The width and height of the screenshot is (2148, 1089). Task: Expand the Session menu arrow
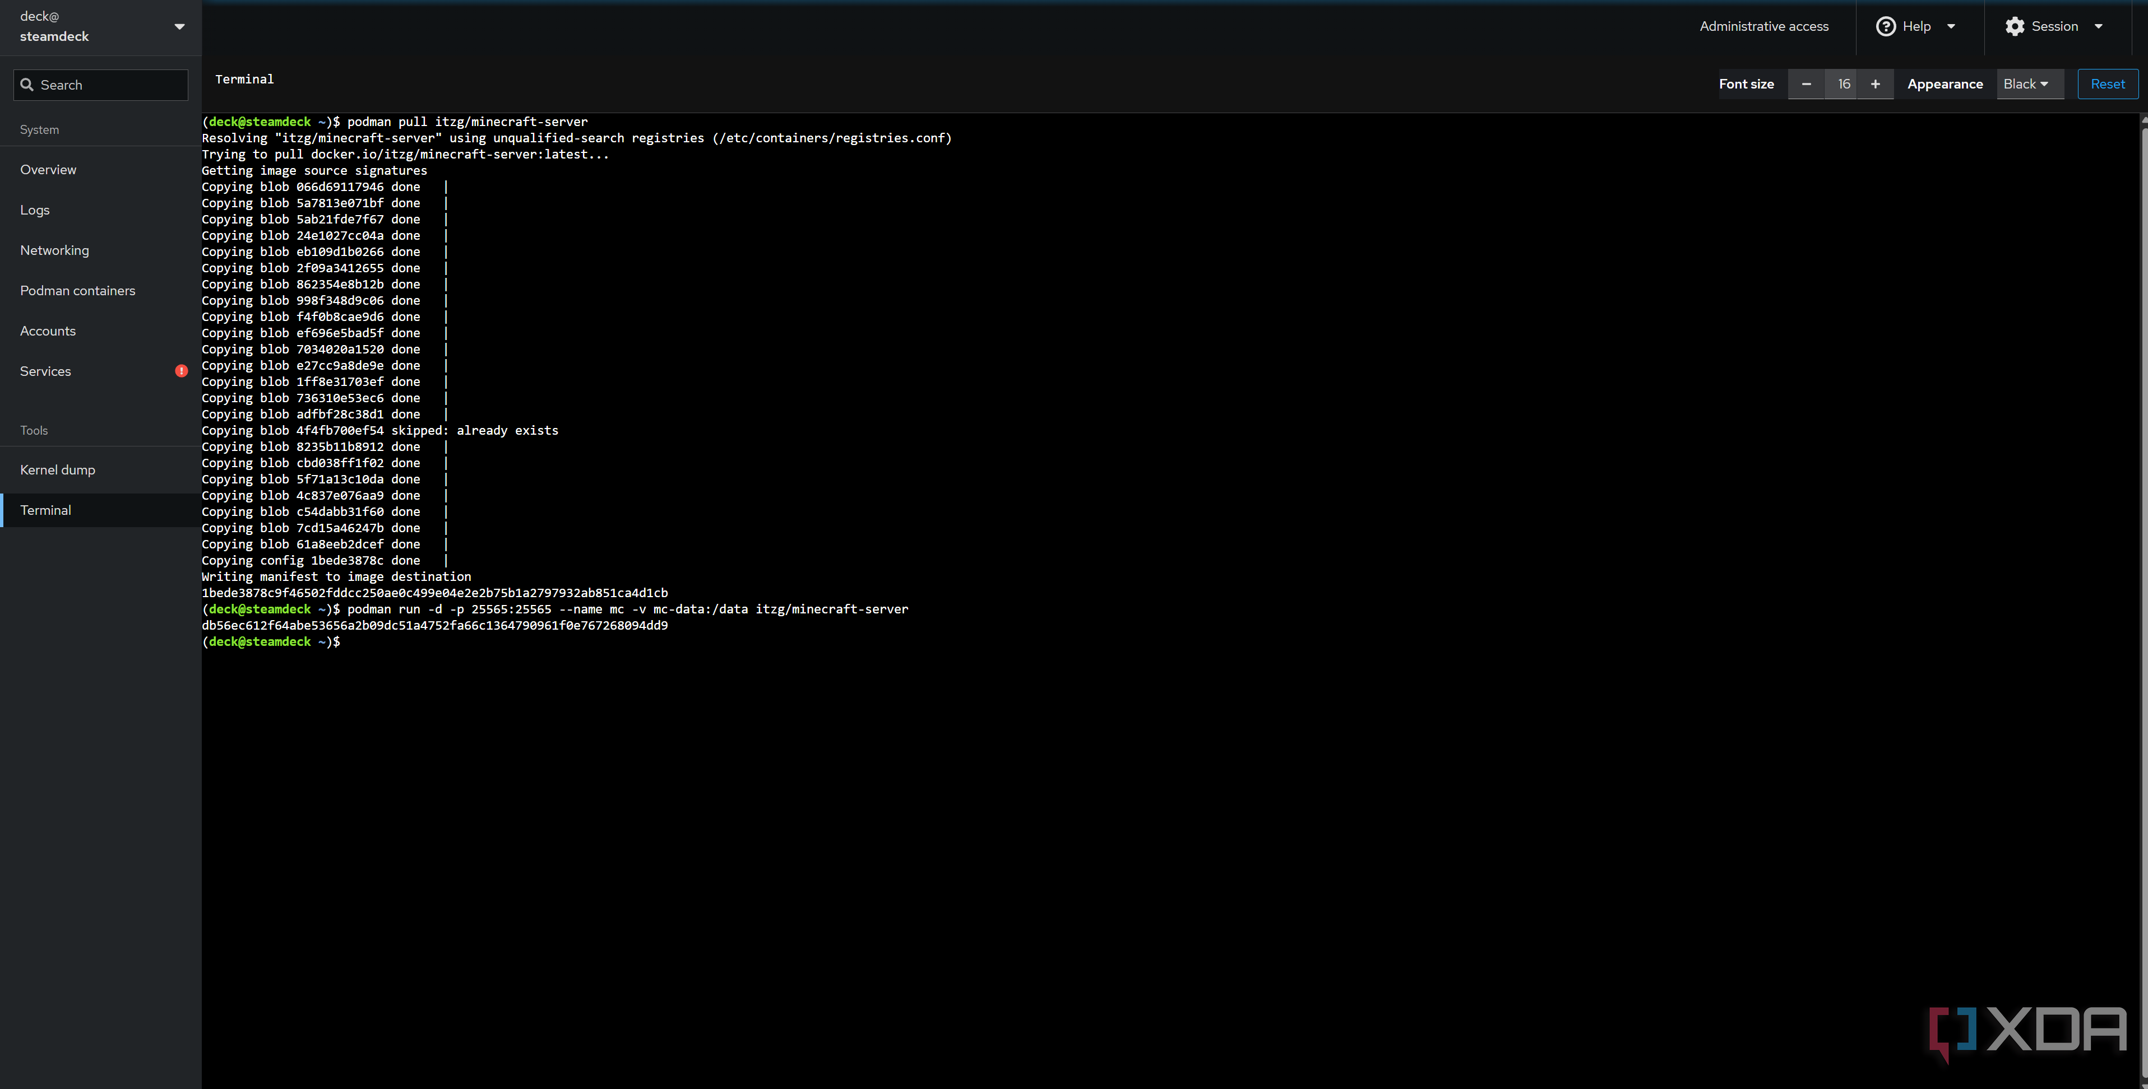point(2099,27)
